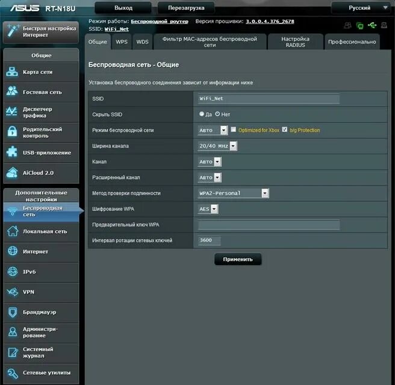The height and width of the screenshot is (385, 395).
Task: Click the VPN icon in sidebar
Action: click(x=13, y=292)
